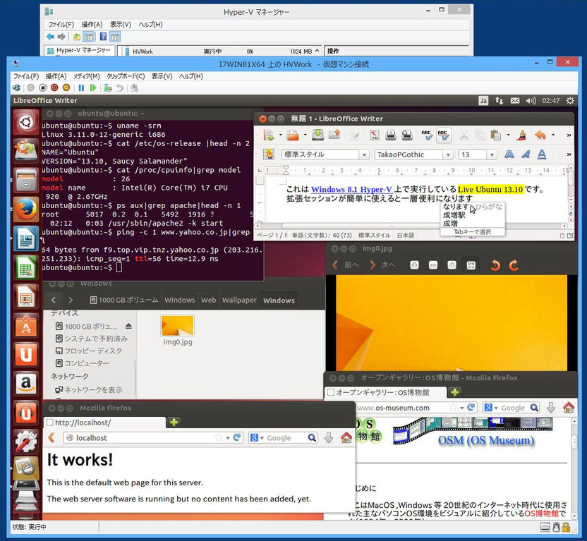Send Ctrl+Alt+Del to the virtual machine
Image resolution: width=587 pixels, height=541 pixels.
[16, 88]
